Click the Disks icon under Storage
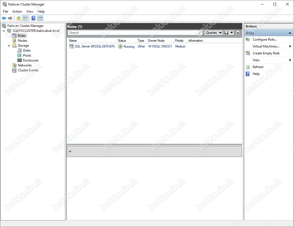The width and height of the screenshot is (294, 227). pos(19,51)
